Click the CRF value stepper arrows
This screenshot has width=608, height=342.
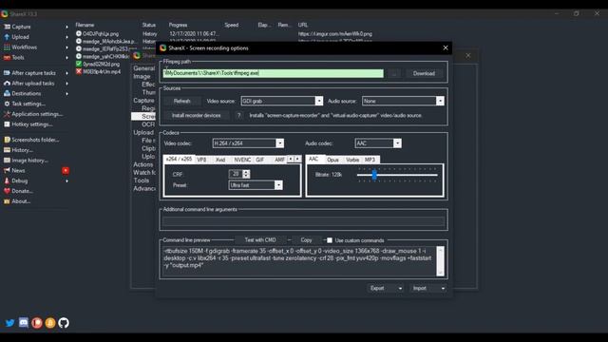pos(246,174)
